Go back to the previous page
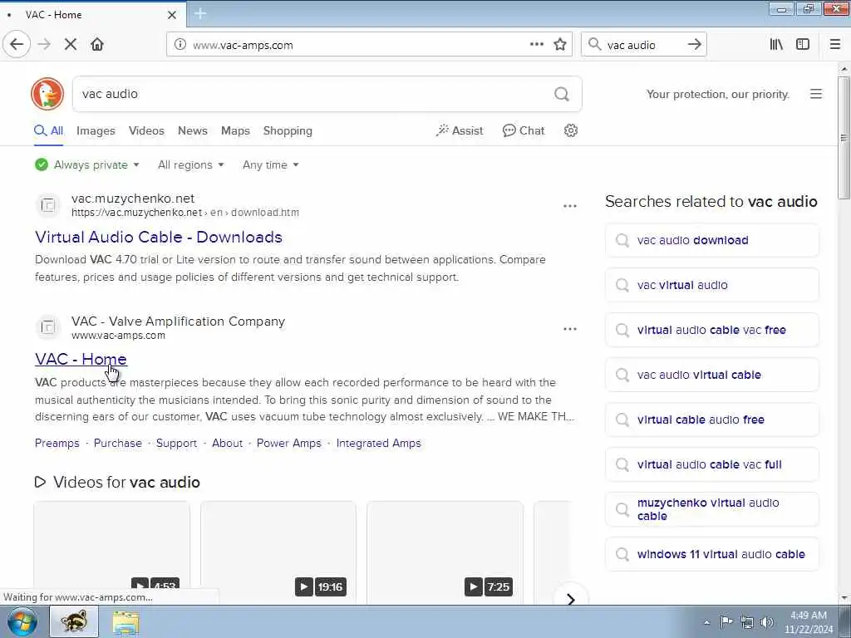The image size is (851, 638). (17, 45)
